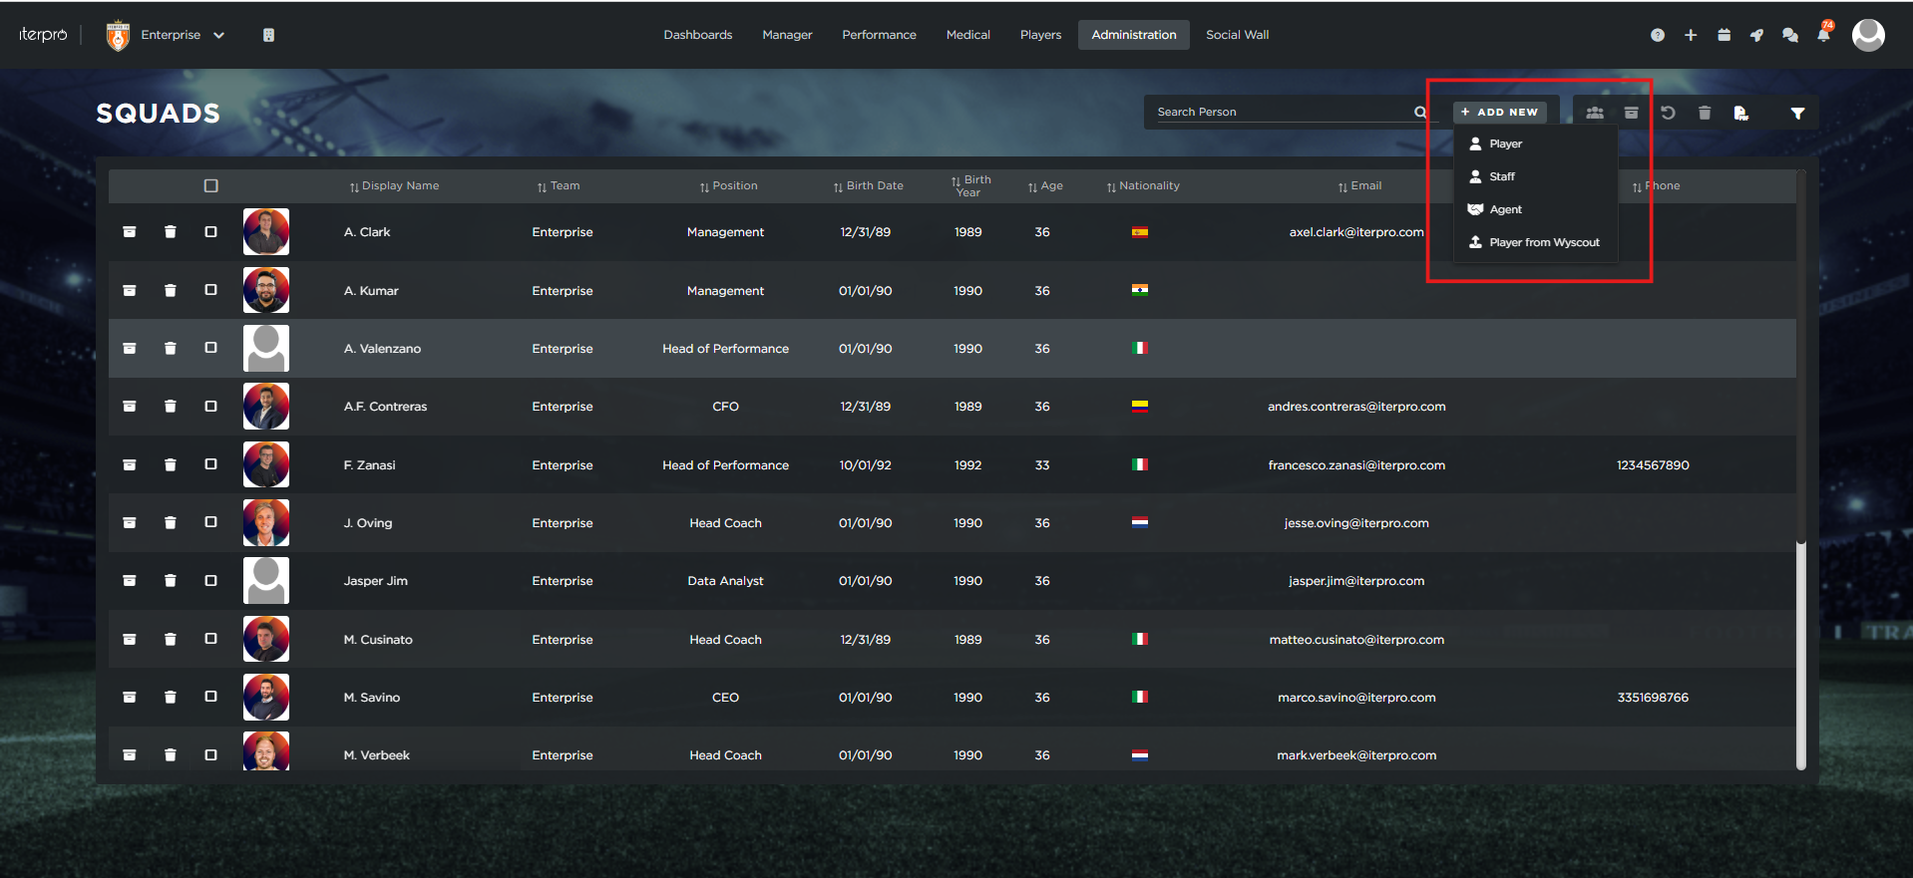Open the calendar icon in header
The width and height of the screenshot is (1913, 878).
(x=1723, y=35)
